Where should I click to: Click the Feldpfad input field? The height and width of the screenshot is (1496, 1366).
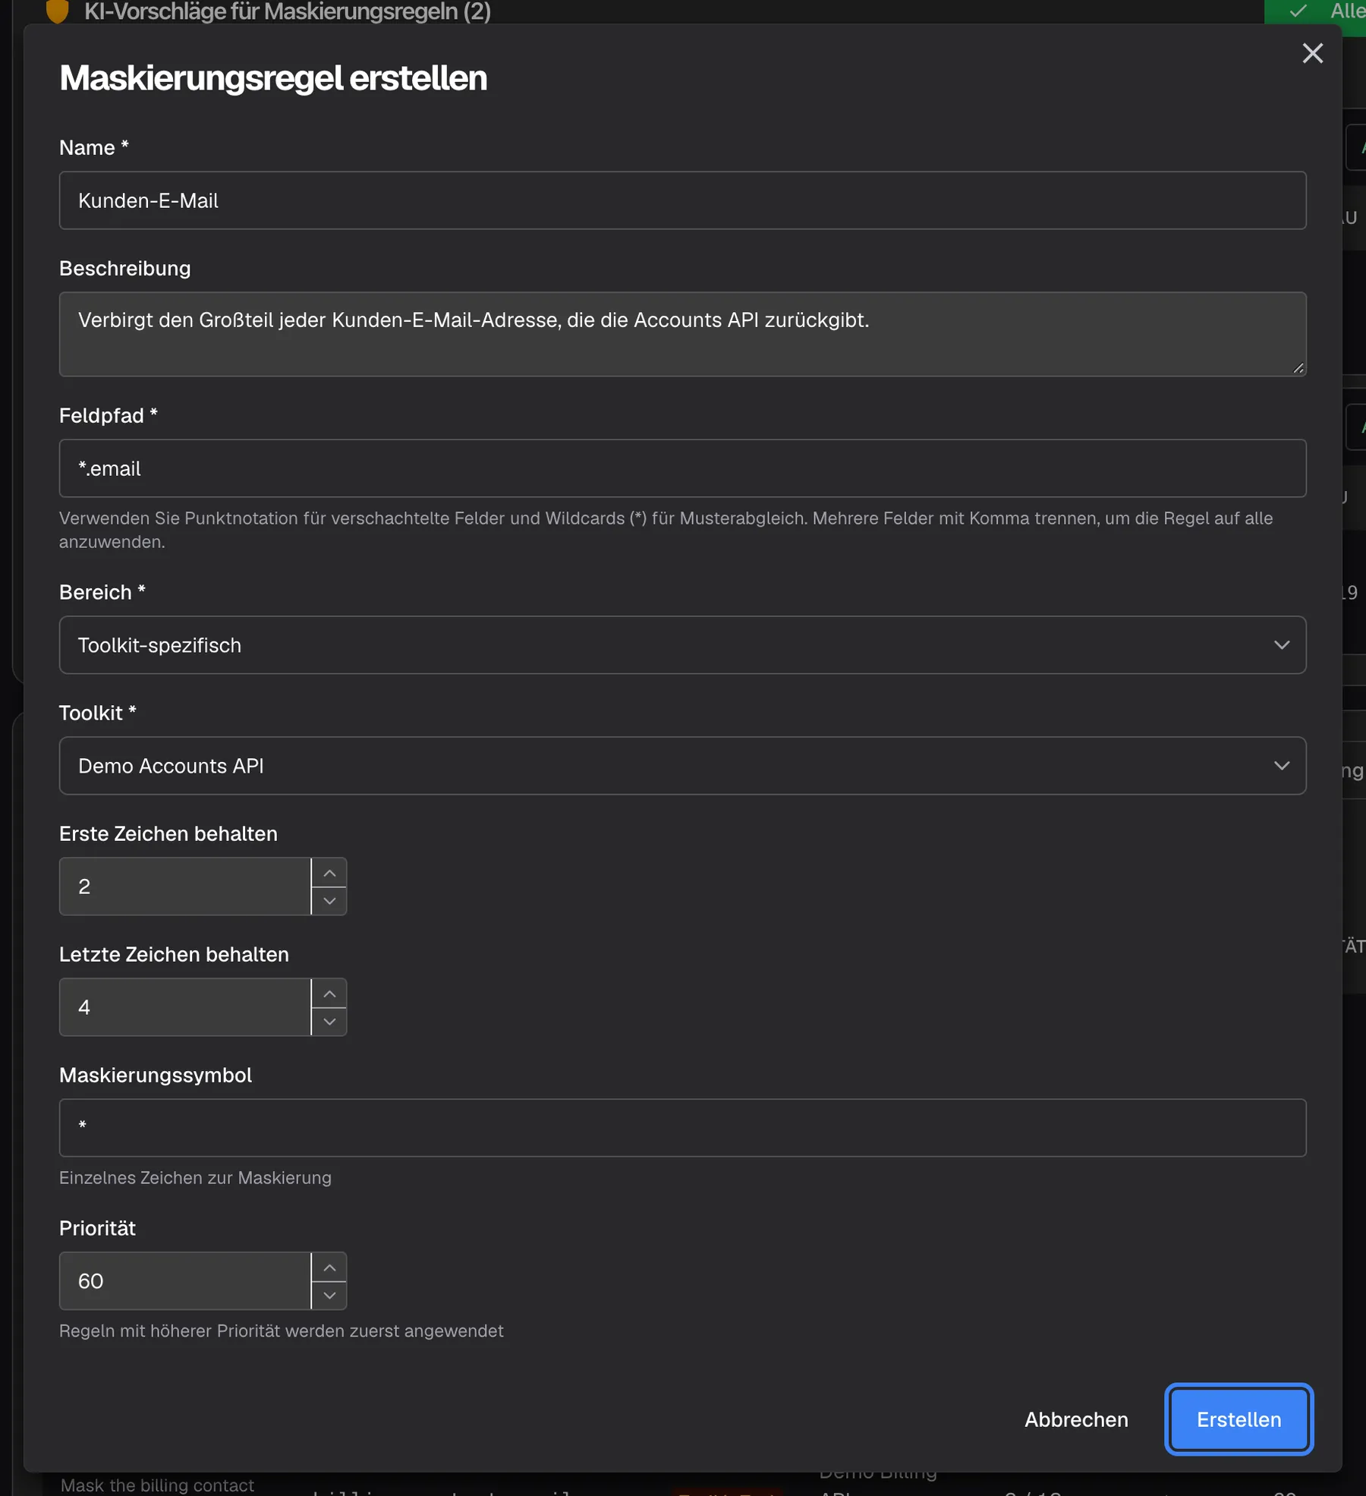pos(682,468)
